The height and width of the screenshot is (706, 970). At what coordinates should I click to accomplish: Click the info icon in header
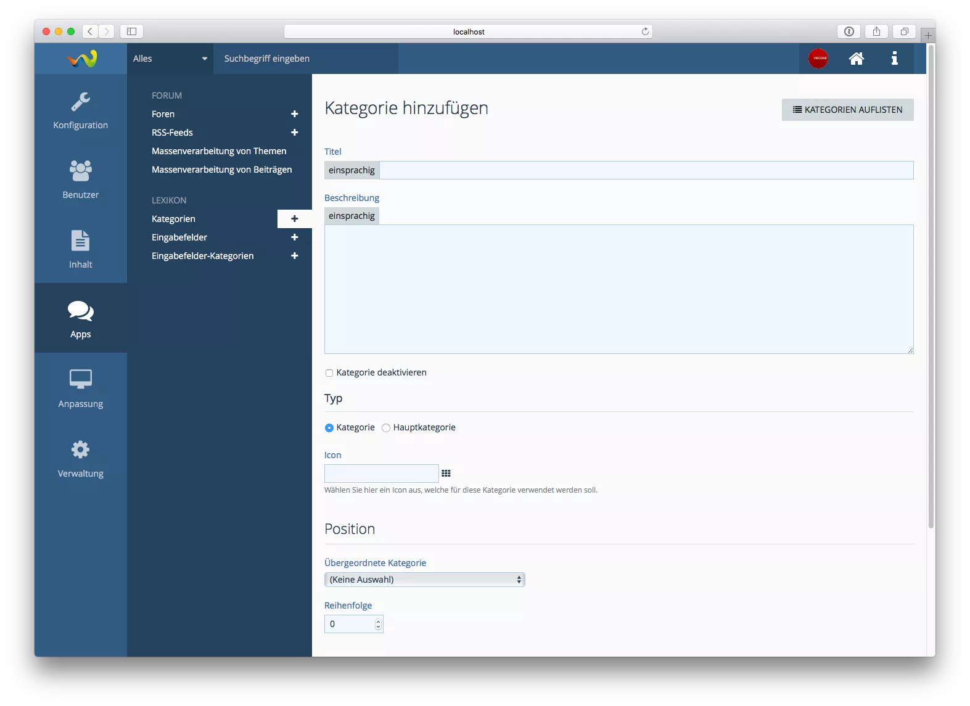pyautogui.click(x=894, y=59)
